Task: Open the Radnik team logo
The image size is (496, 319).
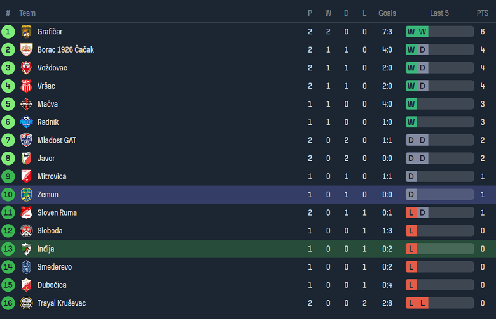Action: 26,122
